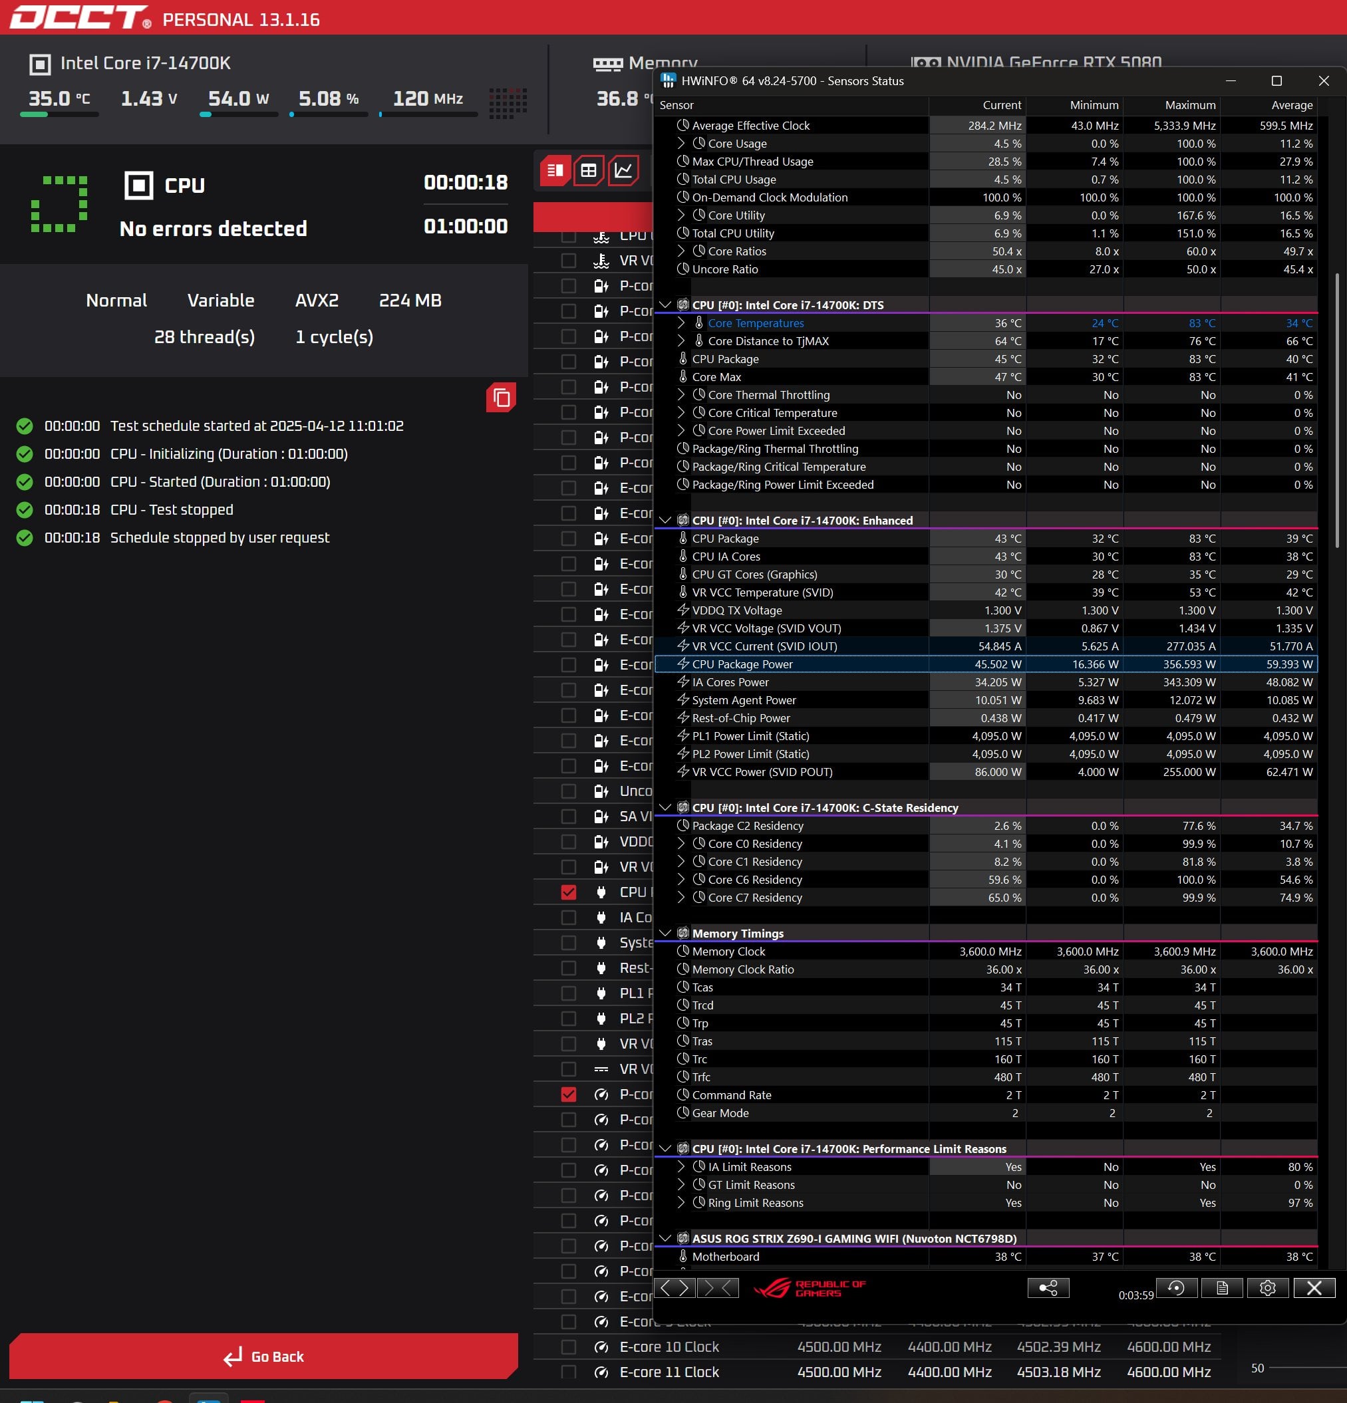Screen dimensions: 1347x1403
Task: Switch OCCT to list-and-graph monitoring view
Action: [x=555, y=170]
